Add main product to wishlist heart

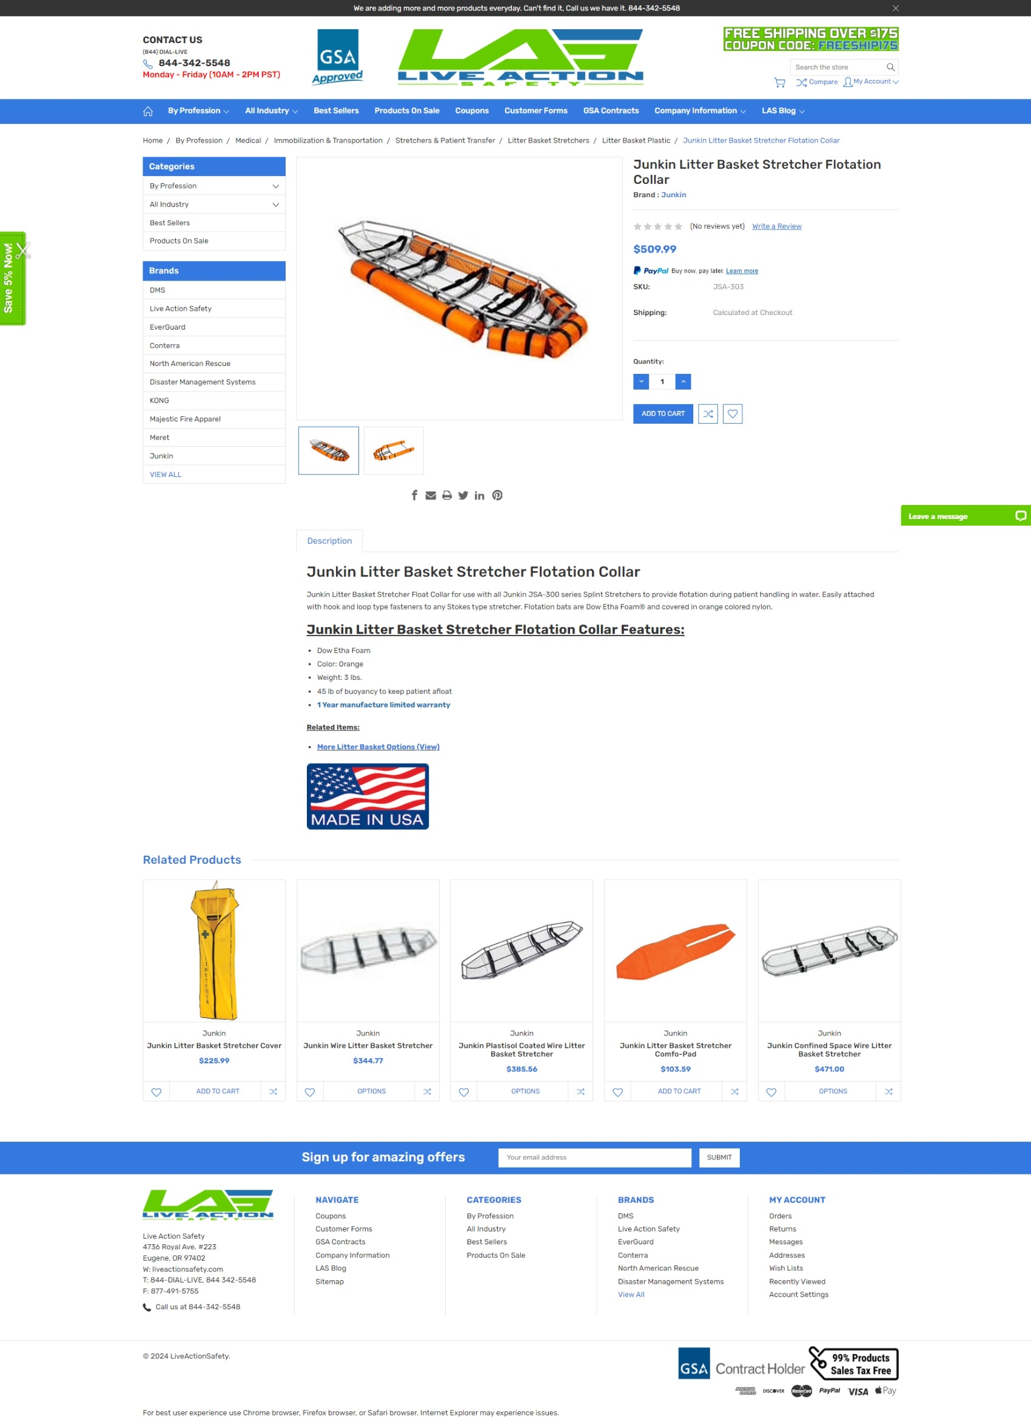coord(733,413)
